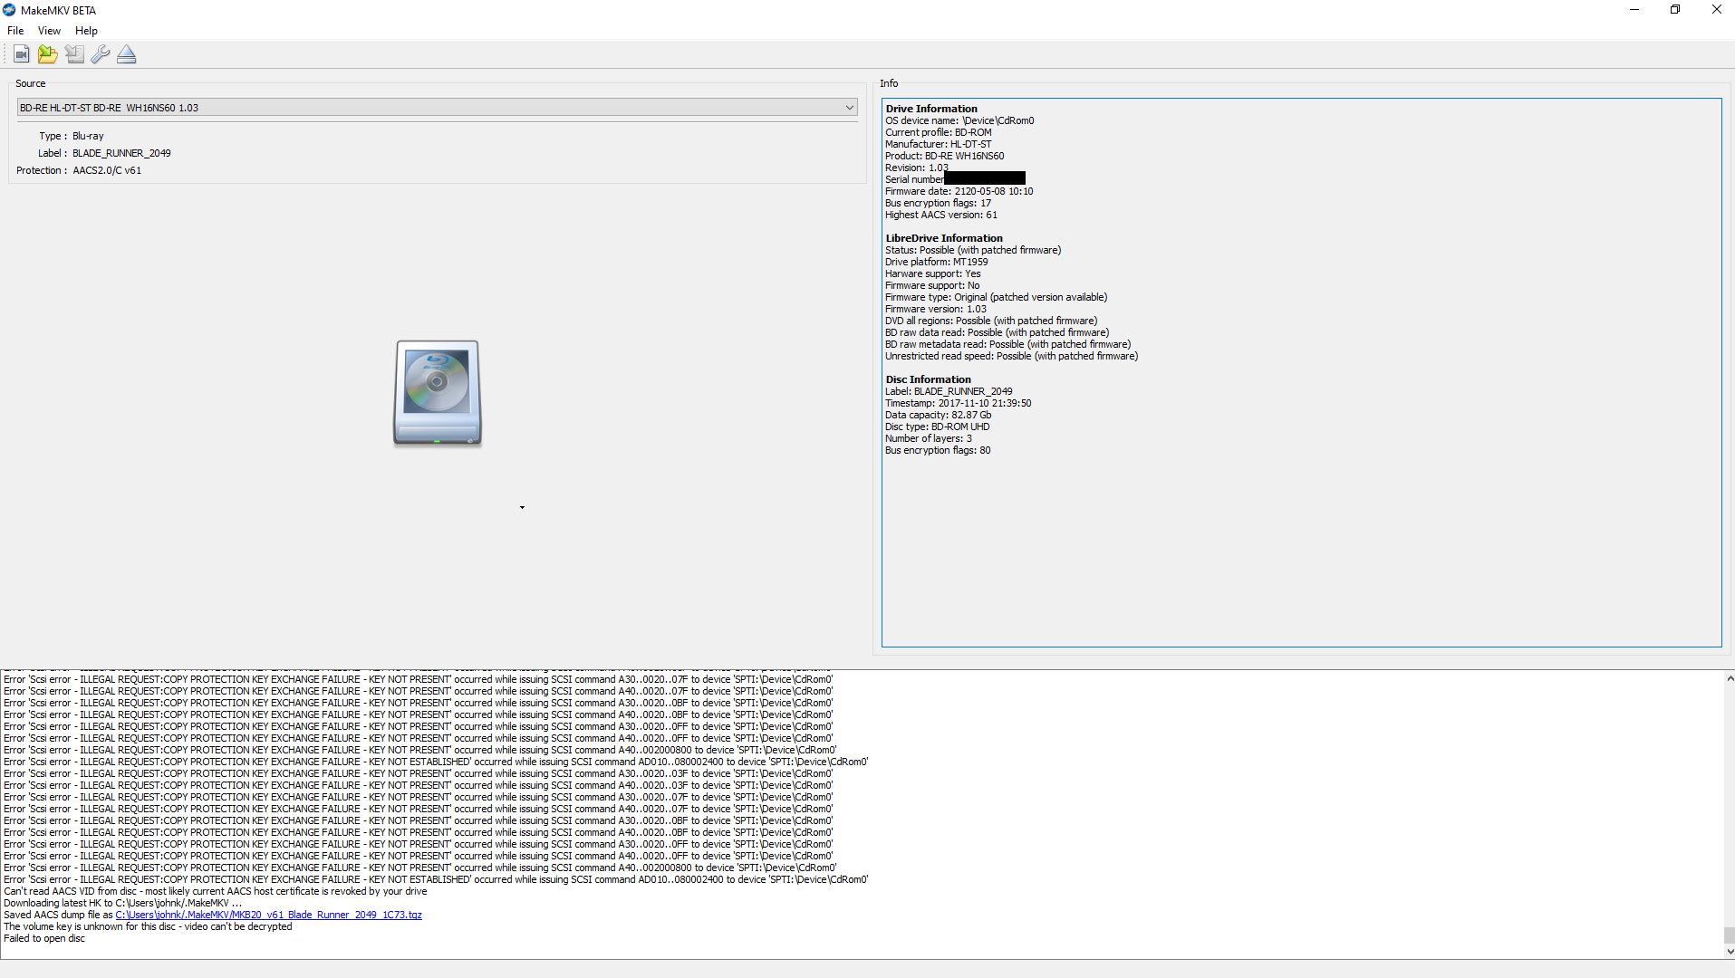Click the large Blu-ray drive image
The width and height of the screenshot is (1735, 978).
click(x=437, y=392)
